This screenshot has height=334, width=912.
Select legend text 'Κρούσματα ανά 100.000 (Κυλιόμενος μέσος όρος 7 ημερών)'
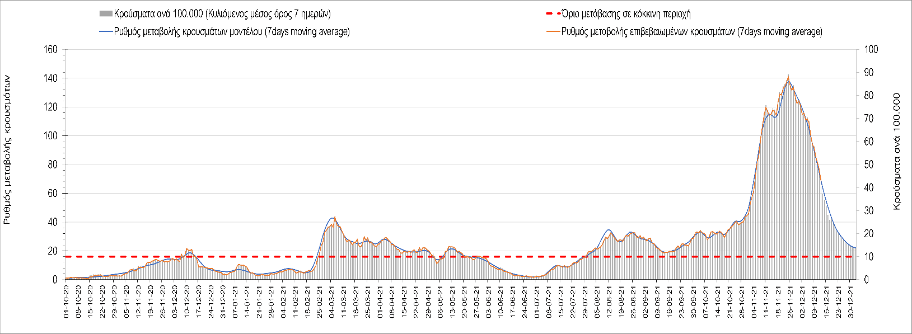click(x=222, y=13)
